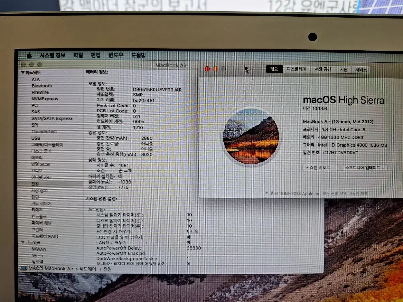Collapse the 네트워크 tree section
The image size is (403, 302).
pyautogui.click(x=23, y=242)
